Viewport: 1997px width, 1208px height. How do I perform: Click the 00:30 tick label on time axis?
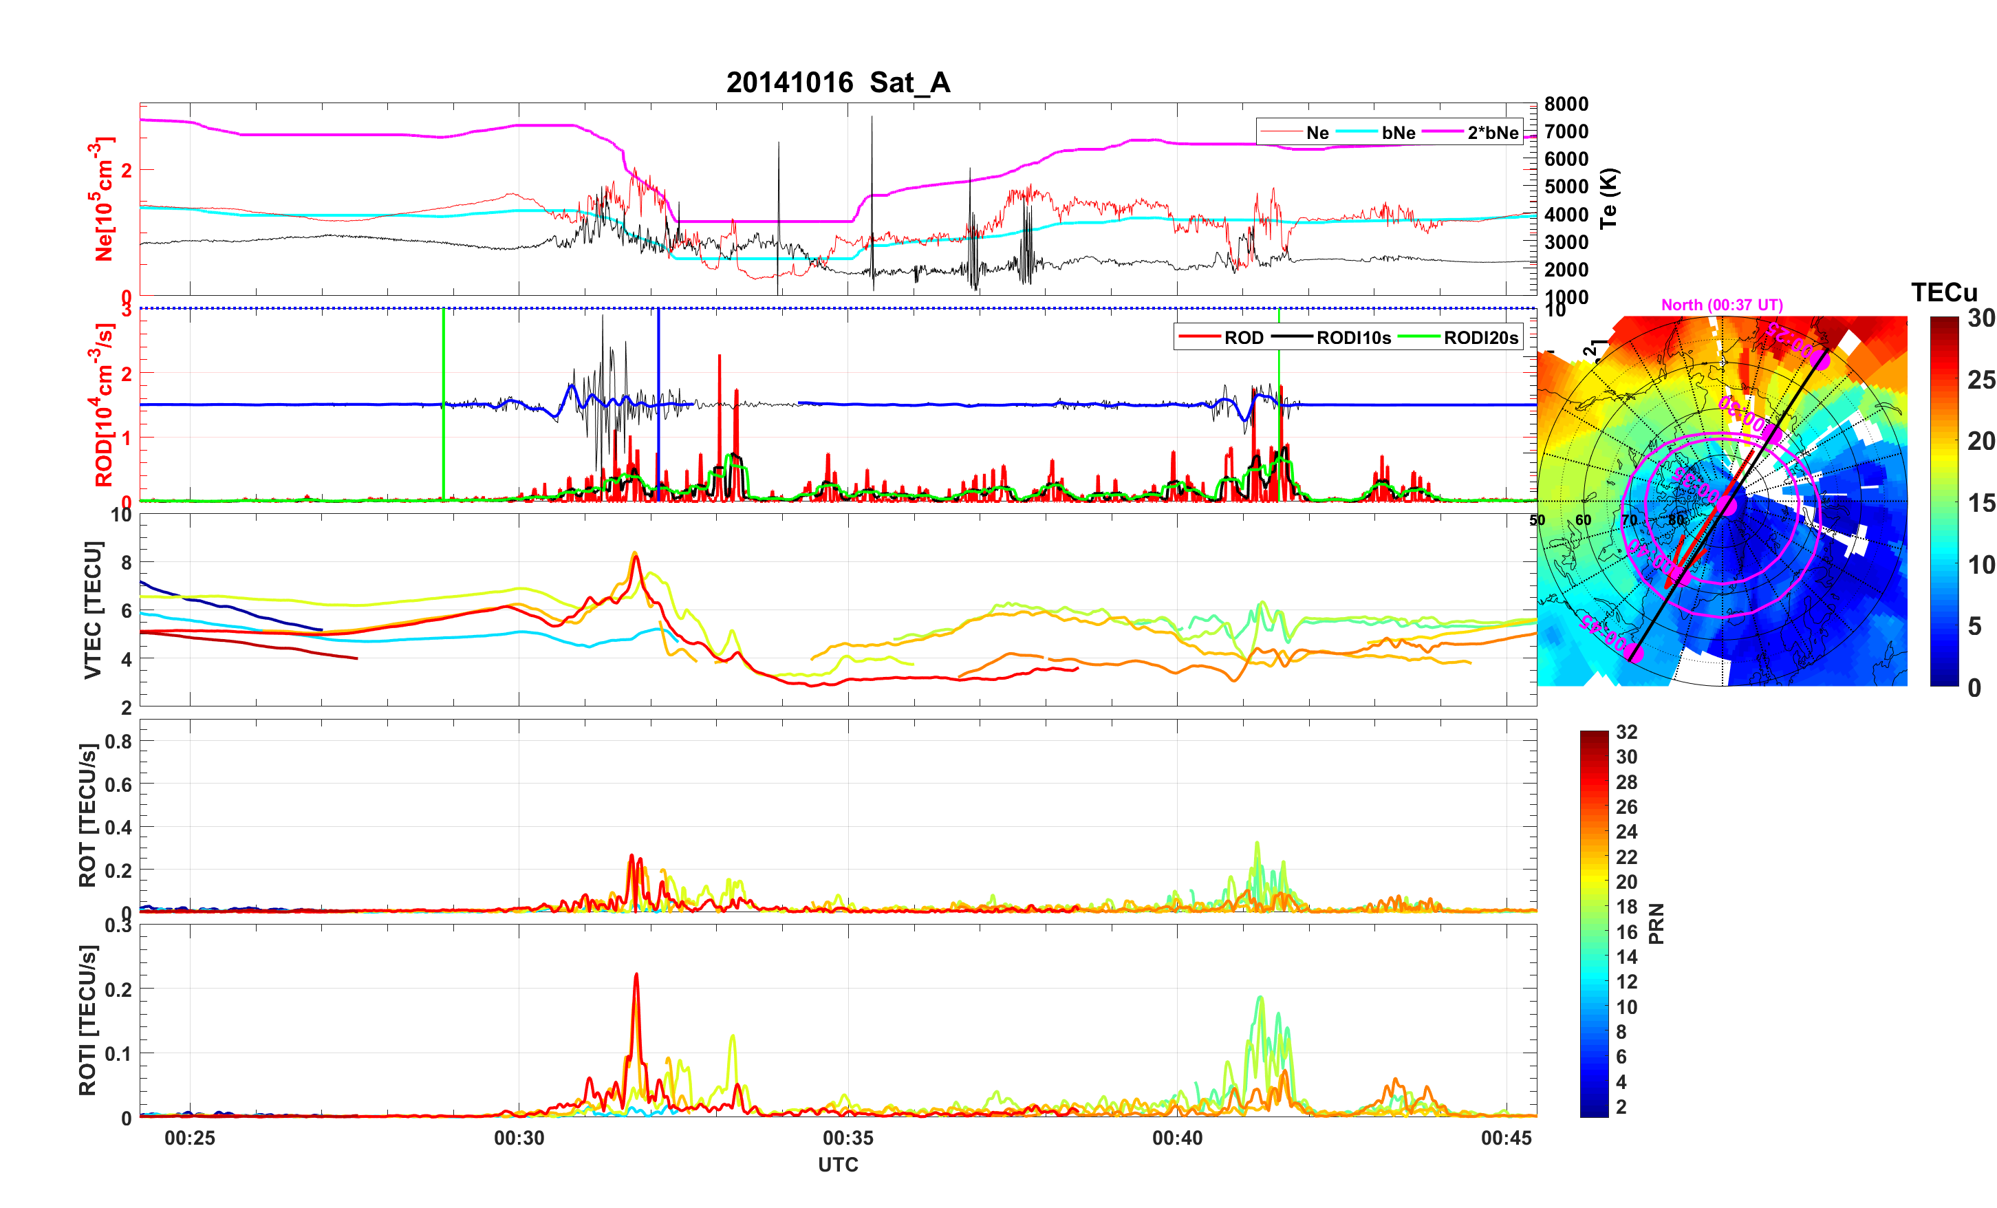[x=519, y=1139]
